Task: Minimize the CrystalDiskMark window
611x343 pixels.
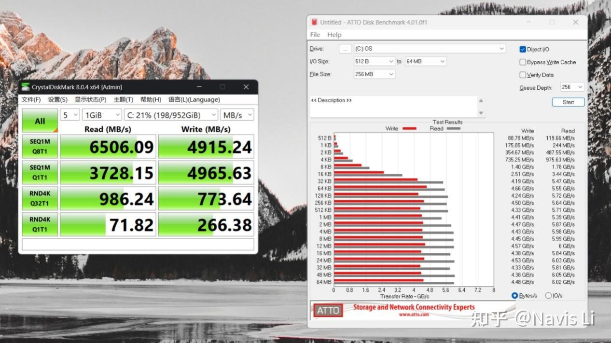Action: click(200, 87)
